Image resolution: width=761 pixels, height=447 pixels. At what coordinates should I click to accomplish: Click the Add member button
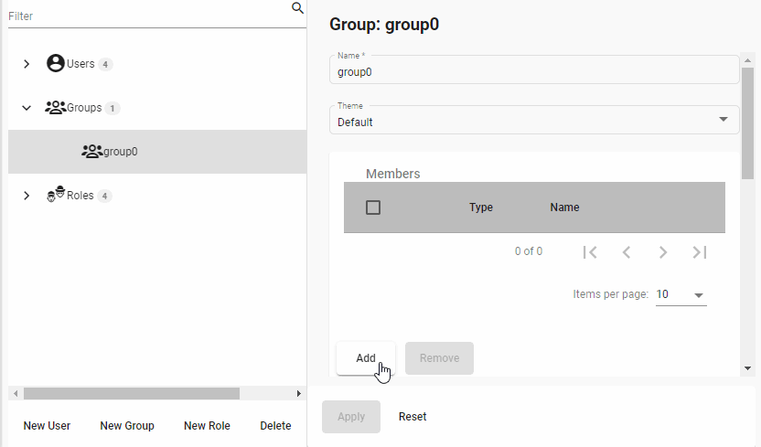click(366, 358)
